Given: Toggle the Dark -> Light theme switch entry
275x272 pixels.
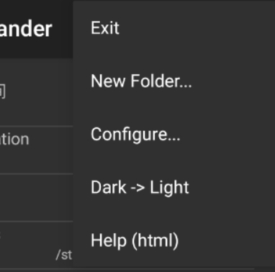Looking at the screenshot, I should (x=174, y=187).
